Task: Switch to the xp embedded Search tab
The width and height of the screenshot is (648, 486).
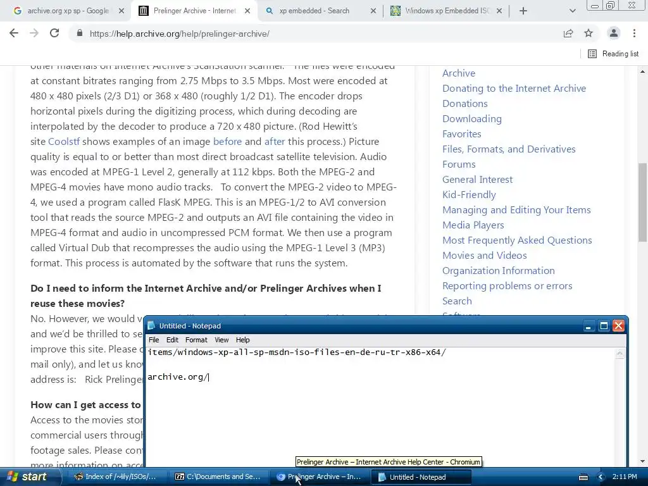Action: 314,11
